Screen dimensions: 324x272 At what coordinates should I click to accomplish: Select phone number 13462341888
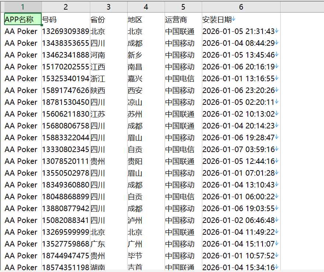tap(66, 55)
